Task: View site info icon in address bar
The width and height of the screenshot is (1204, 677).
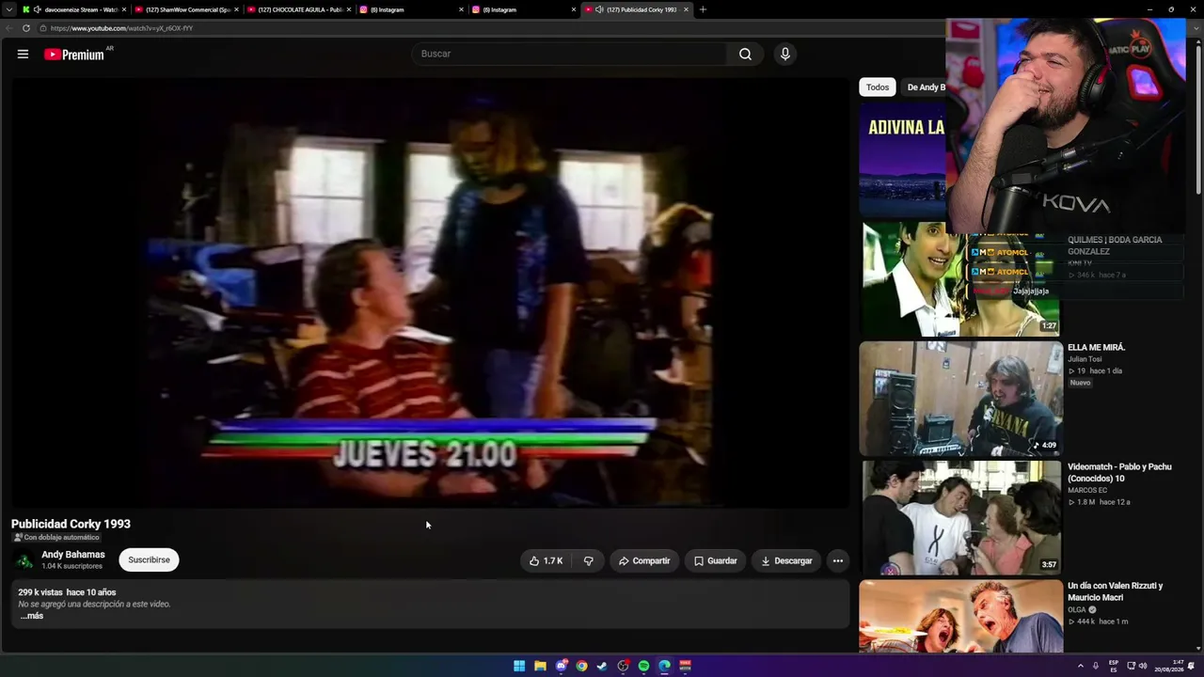Action: (42, 28)
